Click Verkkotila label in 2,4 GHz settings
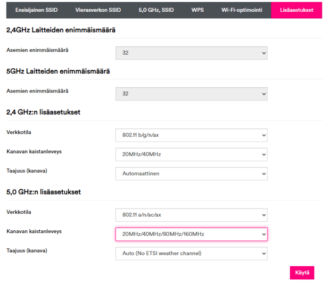Image resolution: width=330 pixels, height=285 pixels. (x=19, y=132)
